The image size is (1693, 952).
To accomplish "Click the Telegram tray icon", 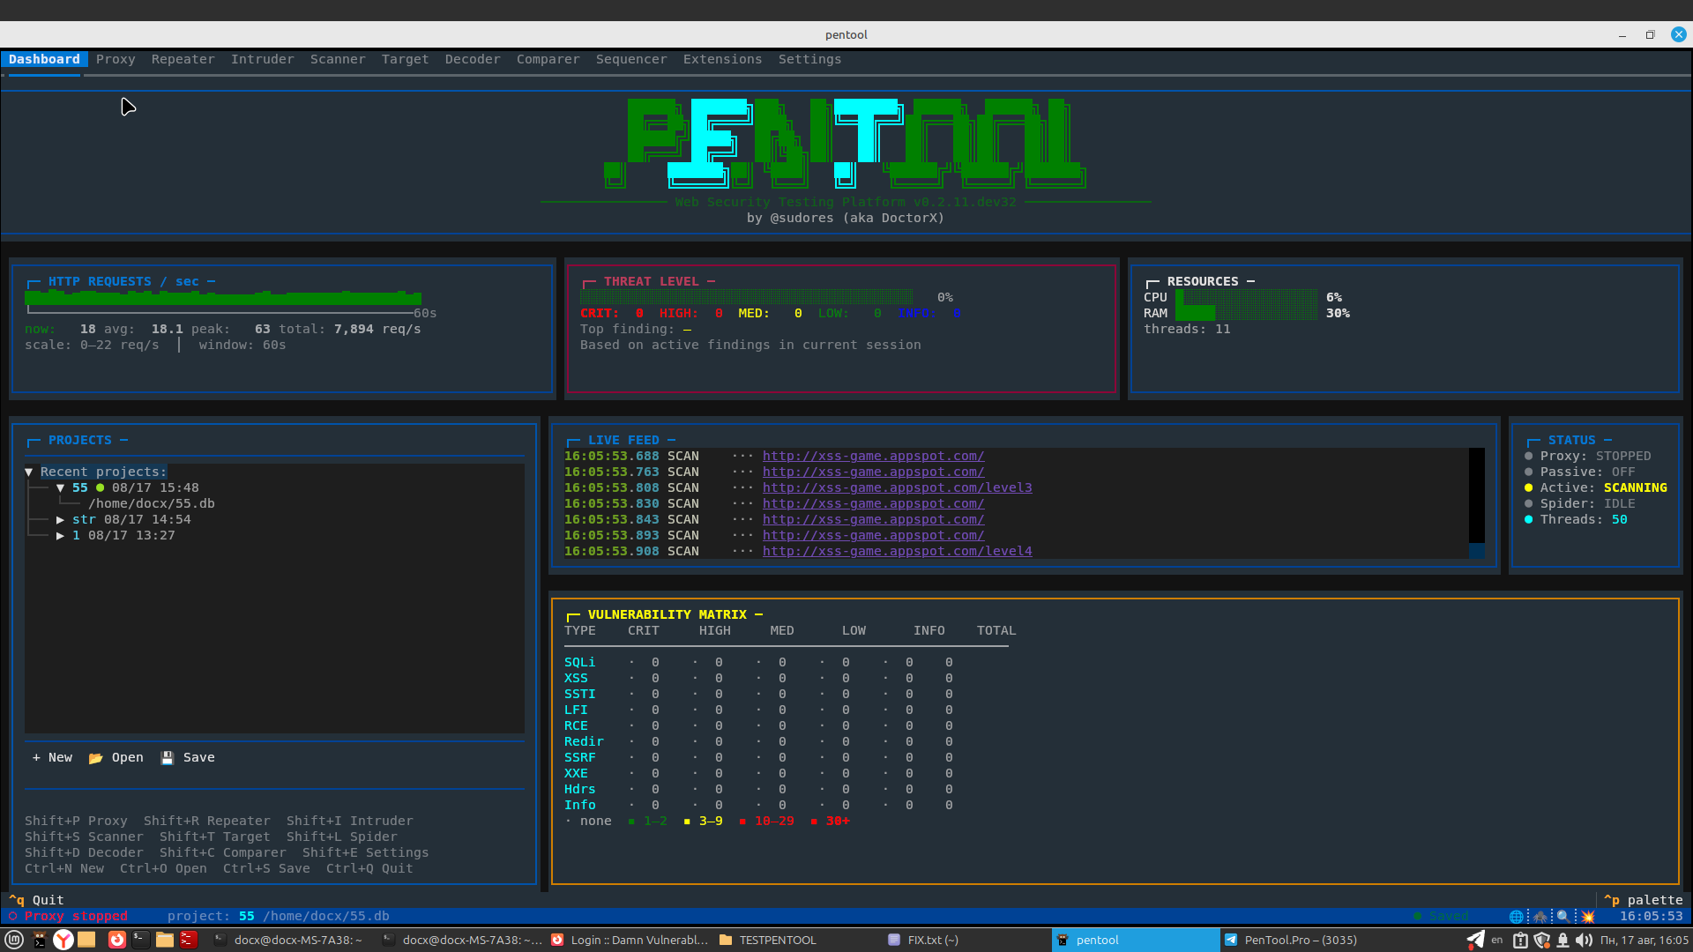I will [1475, 940].
